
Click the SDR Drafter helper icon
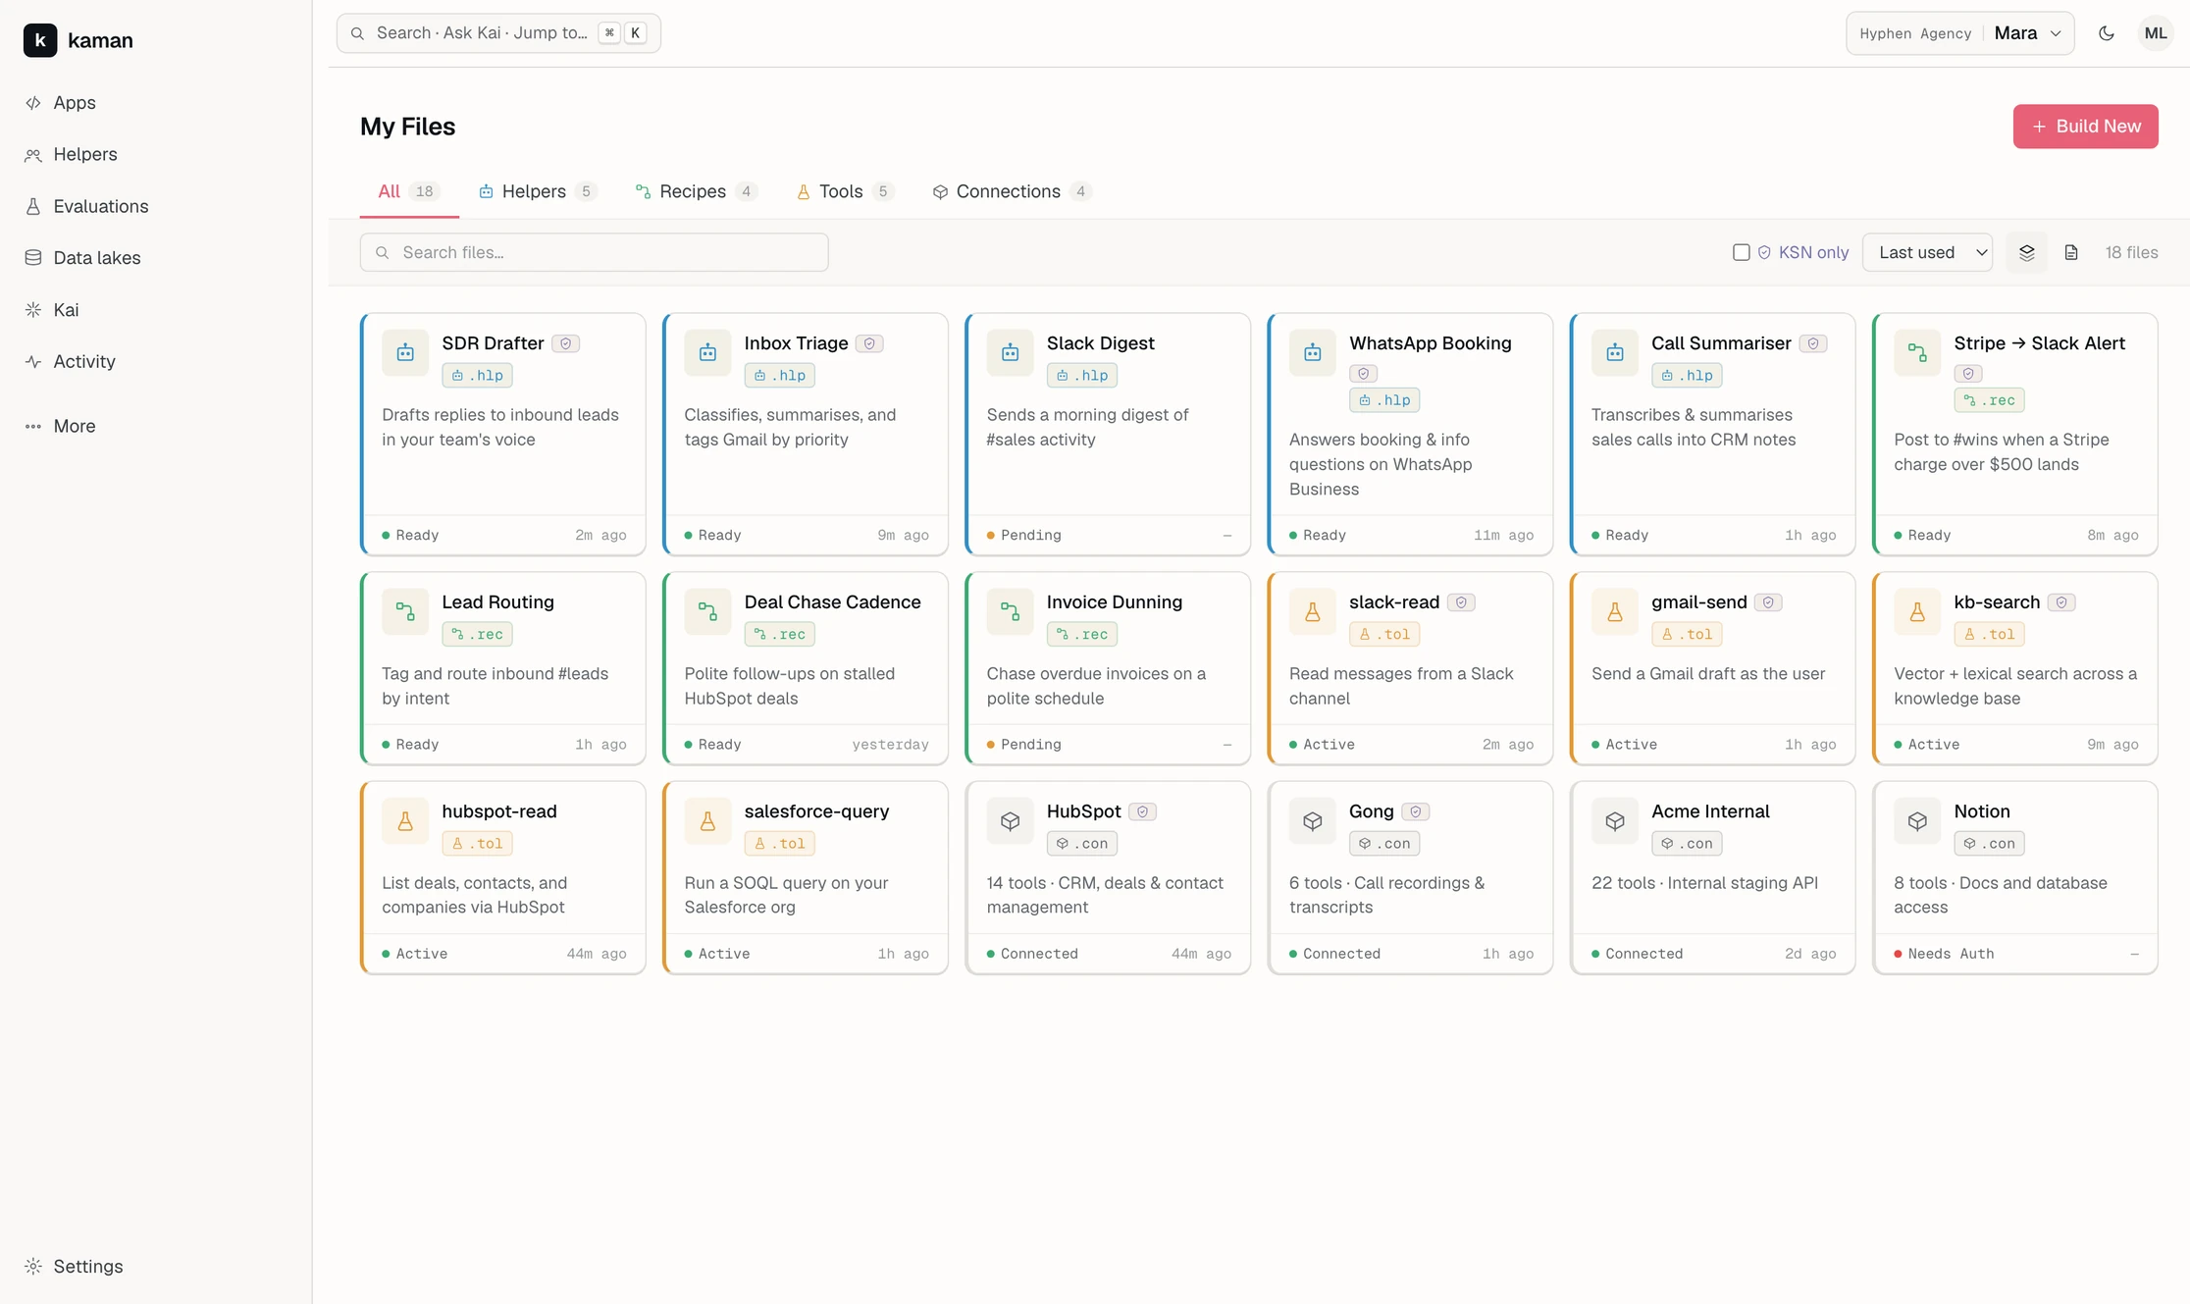pyautogui.click(x=405, y=353)
